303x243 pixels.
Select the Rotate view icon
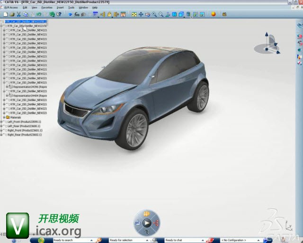point(148,14)
